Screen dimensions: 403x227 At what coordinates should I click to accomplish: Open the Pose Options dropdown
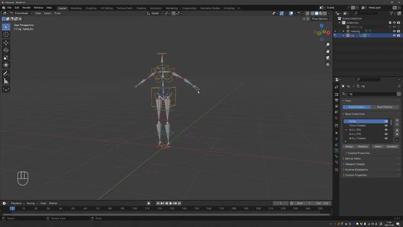(321, 19)
